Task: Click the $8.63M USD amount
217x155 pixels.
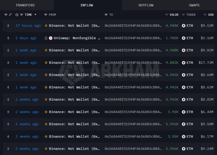Action: click(207, 87)
